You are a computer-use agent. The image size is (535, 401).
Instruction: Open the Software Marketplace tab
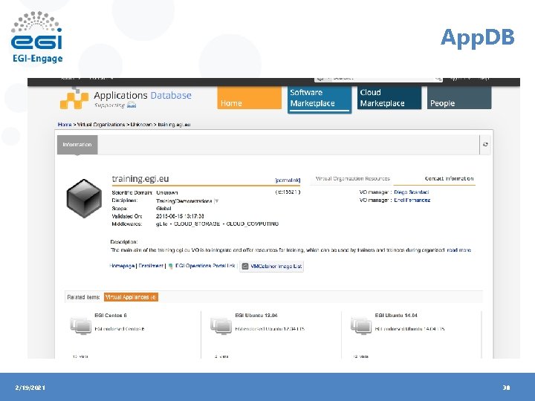click(x=320, y=99)
